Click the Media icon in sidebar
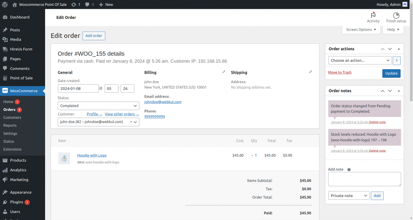The width and height of the screenshot is (413, 220). [x=5, y=40]
